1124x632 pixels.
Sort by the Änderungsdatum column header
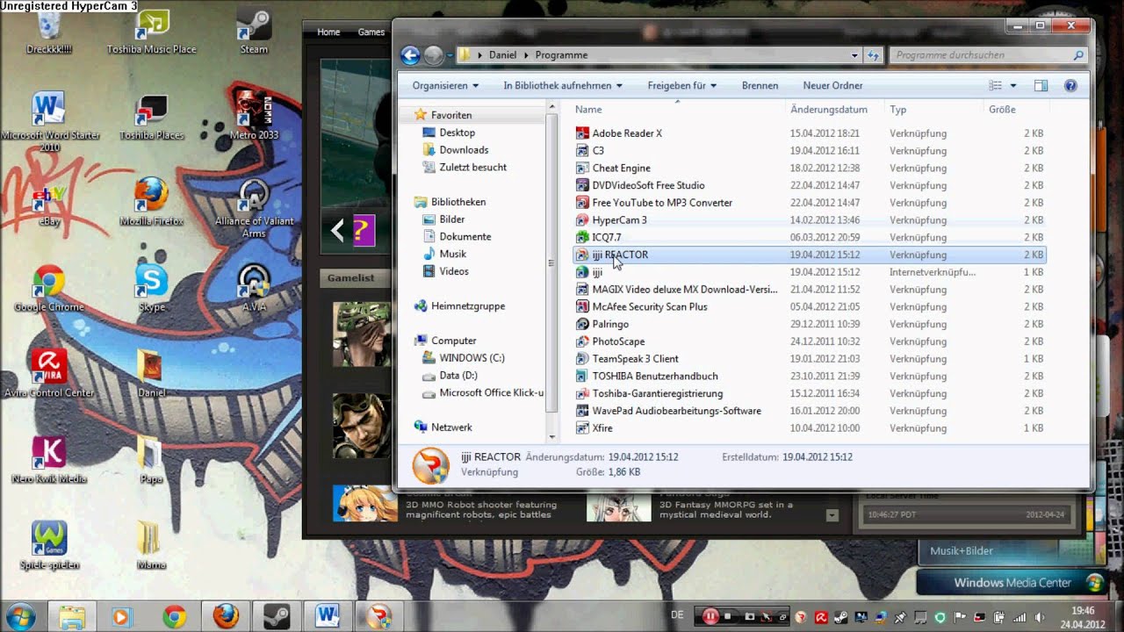tap(829, 110)
